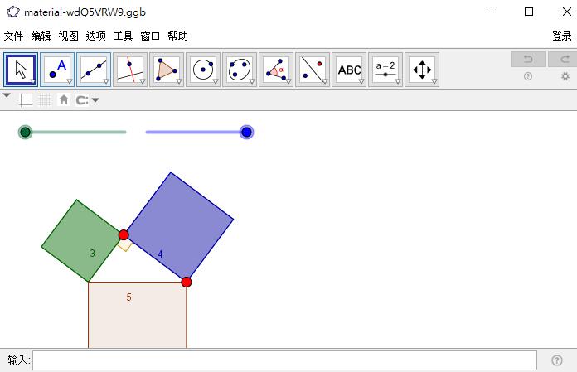Open the 窗口 menu
The width and height of the screenshot is (577, 372).
point(150,36)
